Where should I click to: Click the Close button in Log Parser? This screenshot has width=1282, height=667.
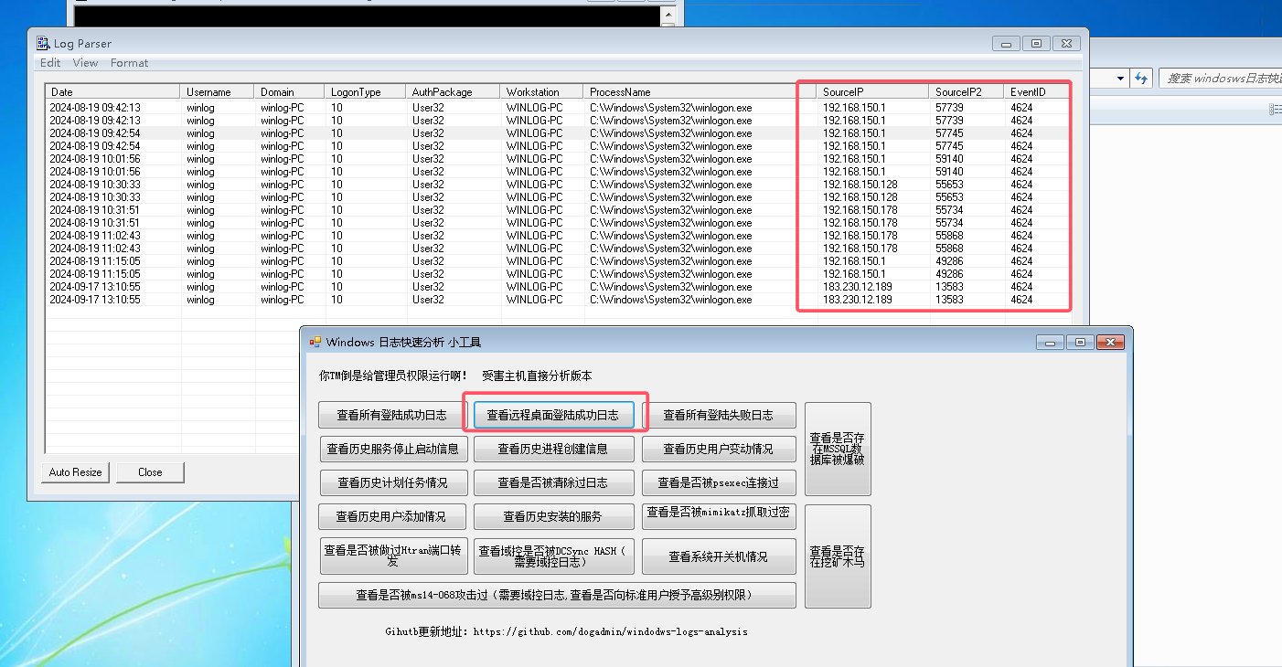click(x=150, y=472)
